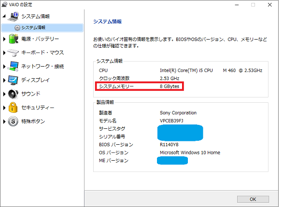Click the 2.53 GHz clock value
297x207 pixels.
[170, 78]
